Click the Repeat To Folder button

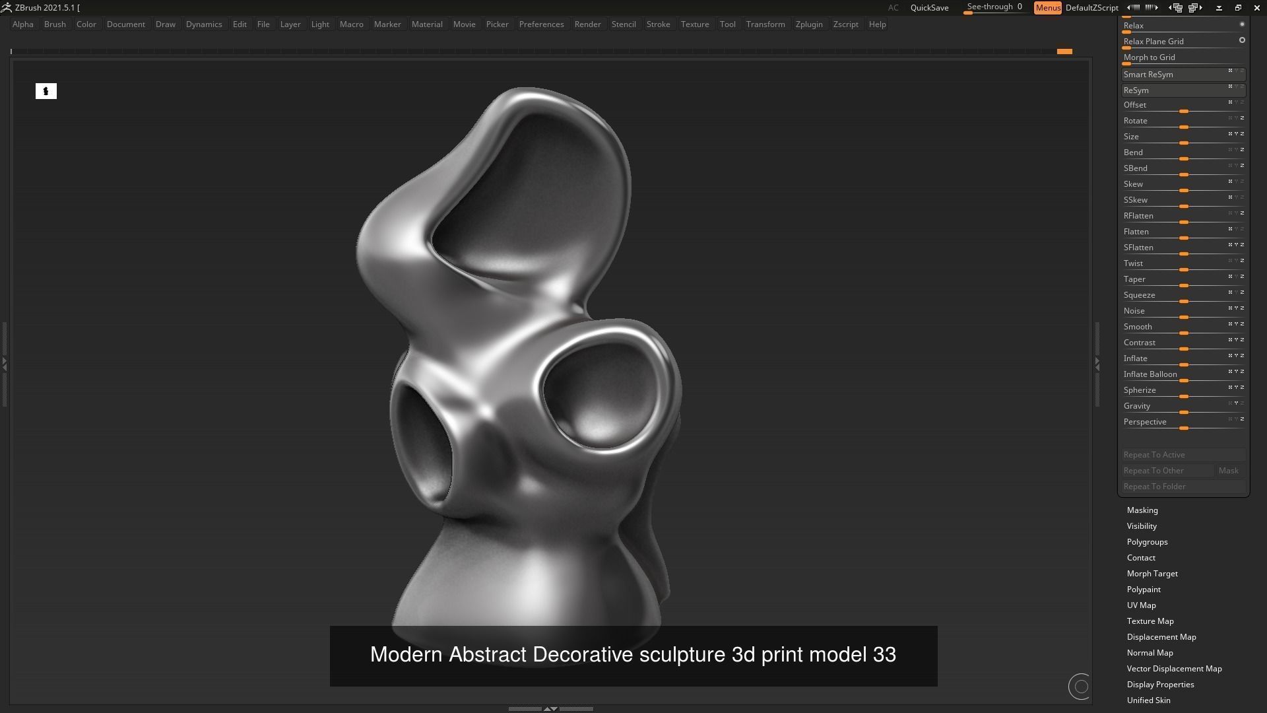click(1183, 487)
